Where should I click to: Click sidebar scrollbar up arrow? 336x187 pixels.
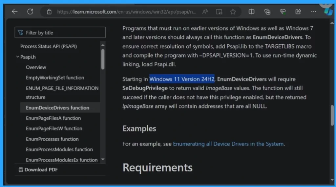point(103,45)
